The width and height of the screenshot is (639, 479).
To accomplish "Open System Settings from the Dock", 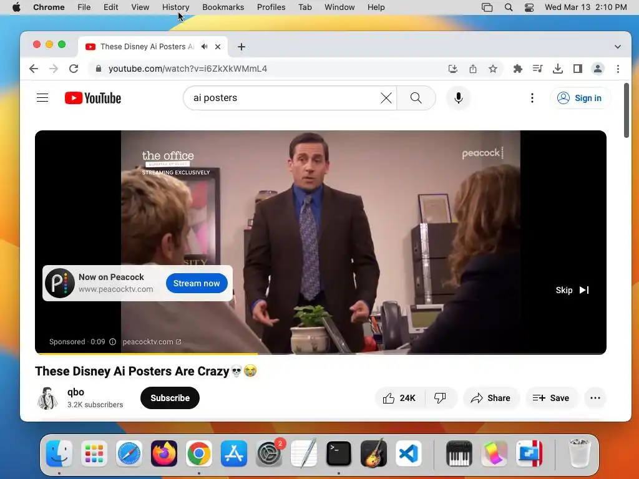I will 269,453.
